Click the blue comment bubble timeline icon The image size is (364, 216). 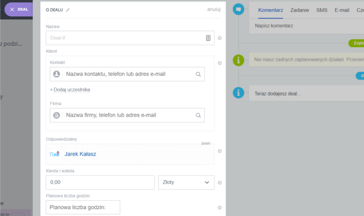[238, 10]
